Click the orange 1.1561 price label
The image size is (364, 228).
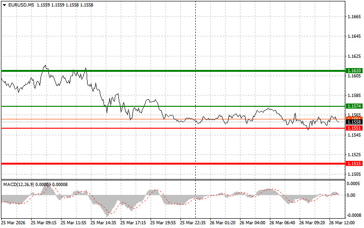pyautogui.click(x=354, y=118)
